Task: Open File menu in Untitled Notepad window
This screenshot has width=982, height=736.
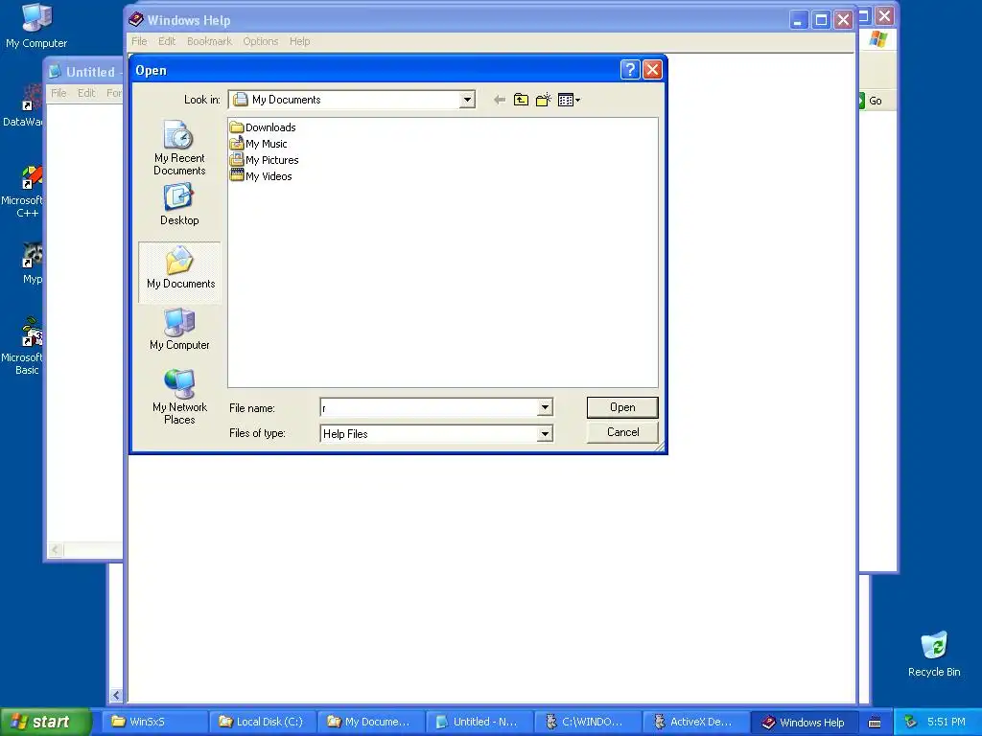Action: [x=58, y=93]
